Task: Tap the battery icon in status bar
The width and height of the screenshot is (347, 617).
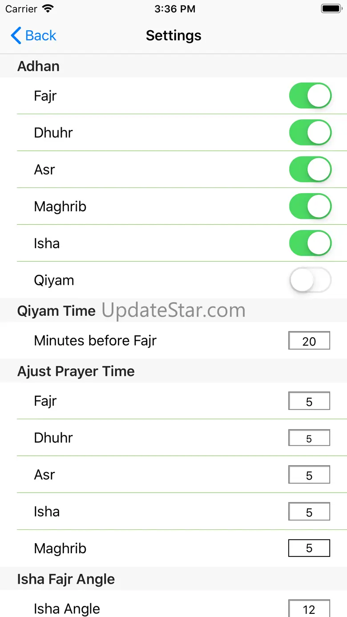Action: point(331,8)
